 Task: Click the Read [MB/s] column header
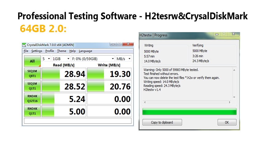(x=64, y=65)
